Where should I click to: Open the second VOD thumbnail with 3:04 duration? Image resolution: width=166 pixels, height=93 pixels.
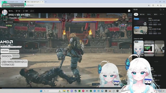click(141, 30)
